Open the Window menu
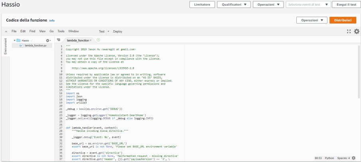Screen dimensions: 361x162 (73, 31)
